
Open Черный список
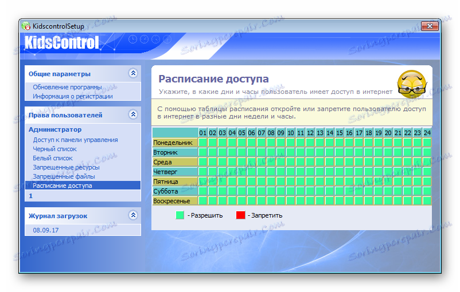pos(54,149)
